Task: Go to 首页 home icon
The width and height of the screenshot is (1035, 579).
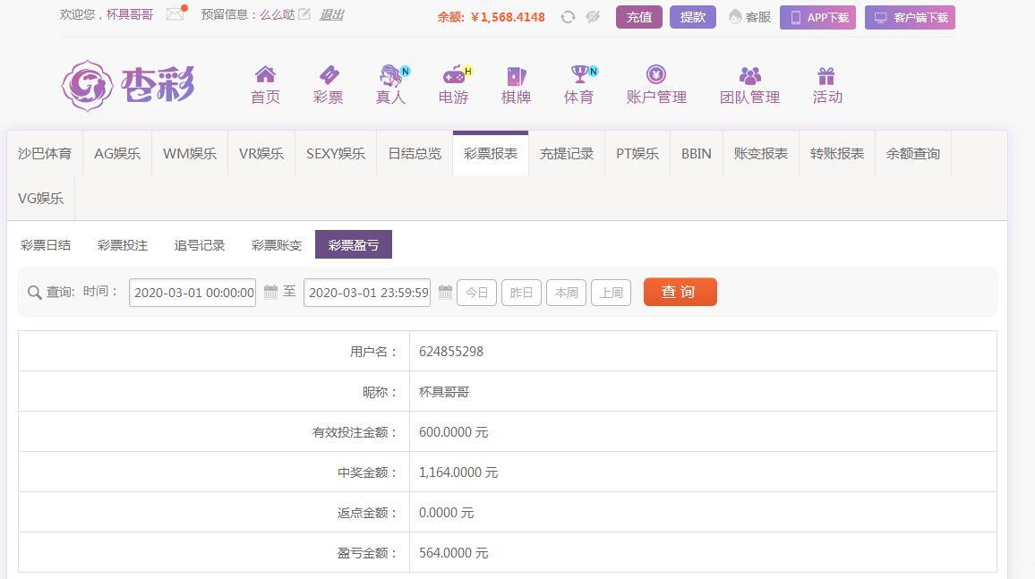Action: 265,75
